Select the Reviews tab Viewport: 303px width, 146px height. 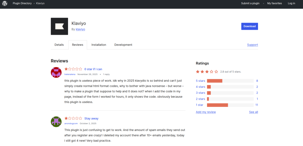[x=78, y=45]
